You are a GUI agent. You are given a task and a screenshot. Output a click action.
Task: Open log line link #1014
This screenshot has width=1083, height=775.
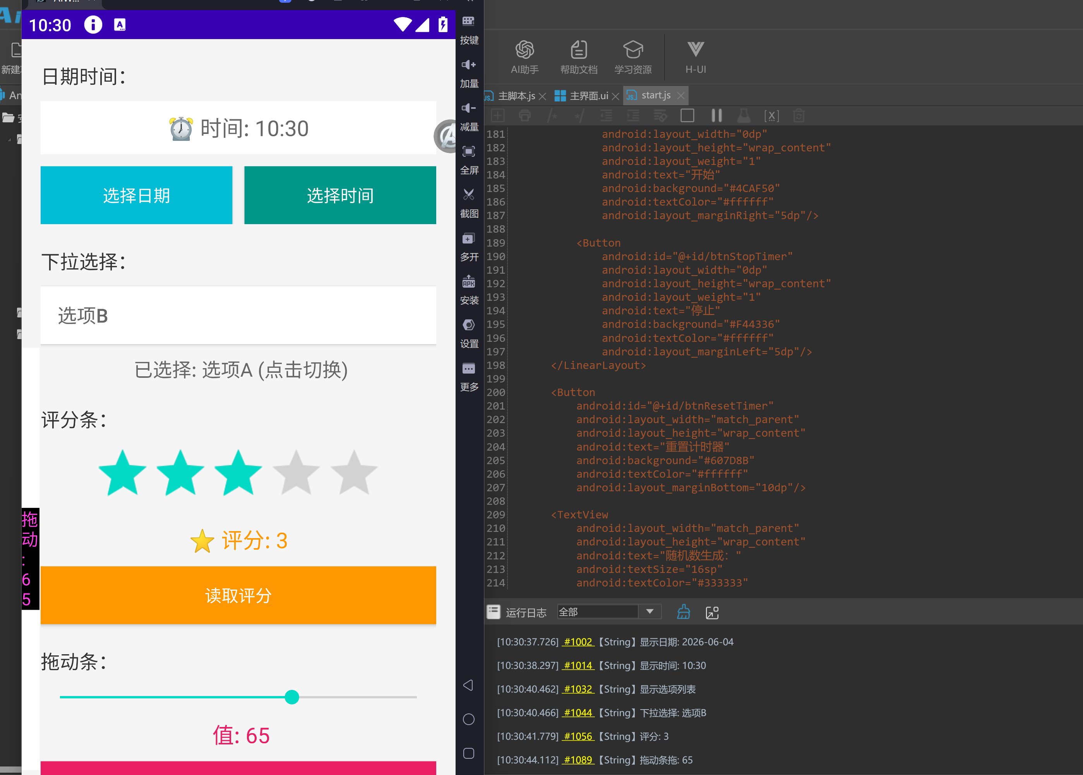[578, 665]
